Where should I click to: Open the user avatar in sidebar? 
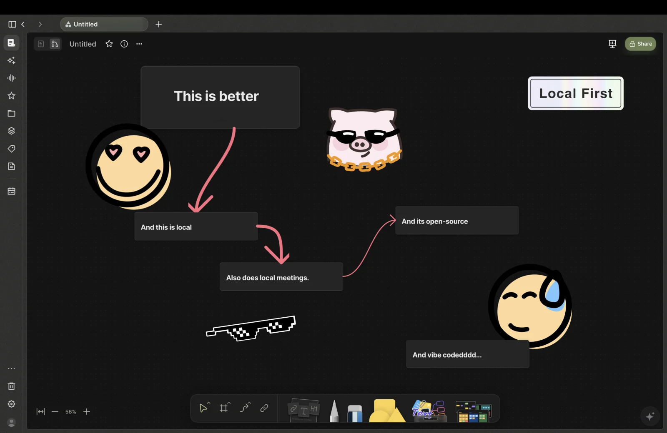[x=12, y=422]
